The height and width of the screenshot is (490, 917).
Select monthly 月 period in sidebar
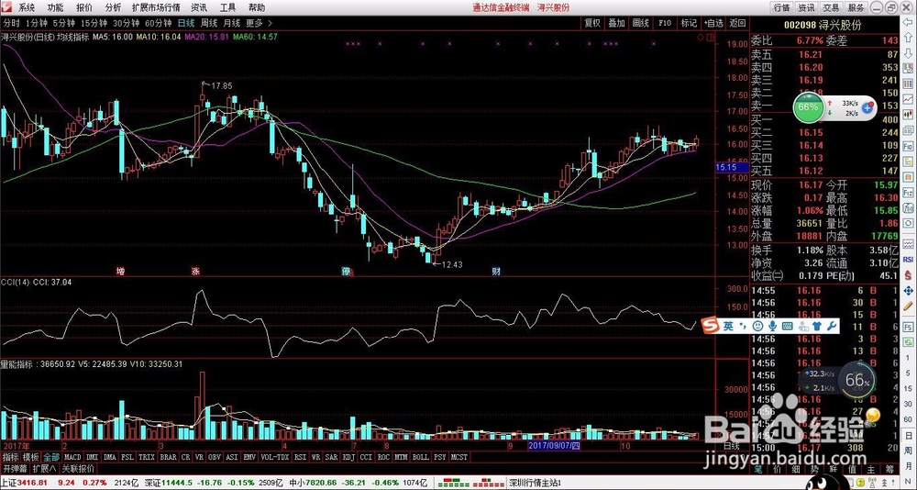coord(908,466)
